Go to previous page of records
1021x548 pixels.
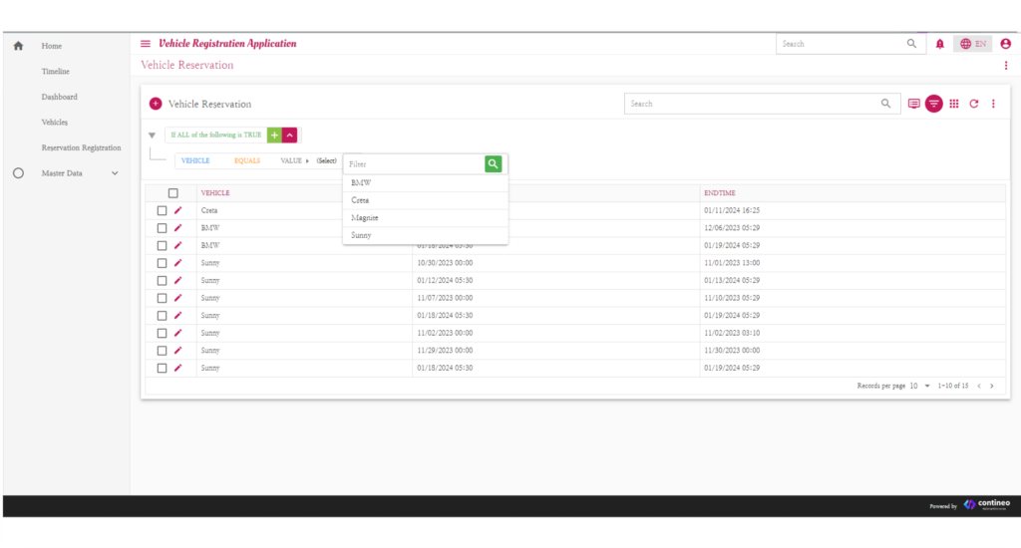click(979, 386)
